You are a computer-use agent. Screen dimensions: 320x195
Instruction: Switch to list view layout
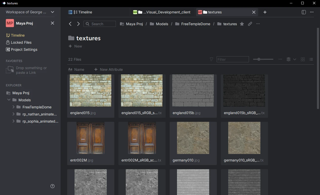[311, 59]
